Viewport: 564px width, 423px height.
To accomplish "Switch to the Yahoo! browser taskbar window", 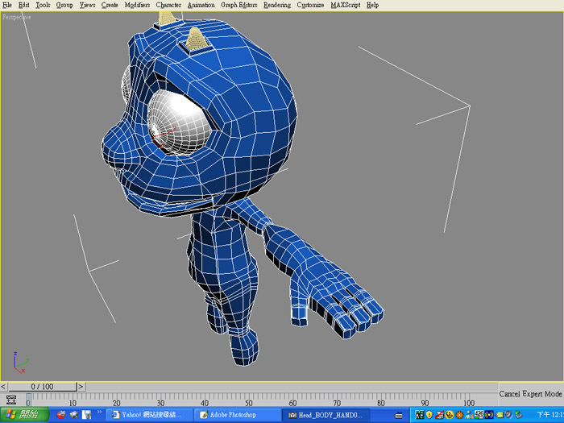I will click(150, 415).
